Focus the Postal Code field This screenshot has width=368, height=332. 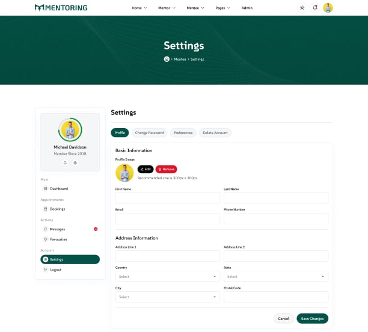point(276,297)
